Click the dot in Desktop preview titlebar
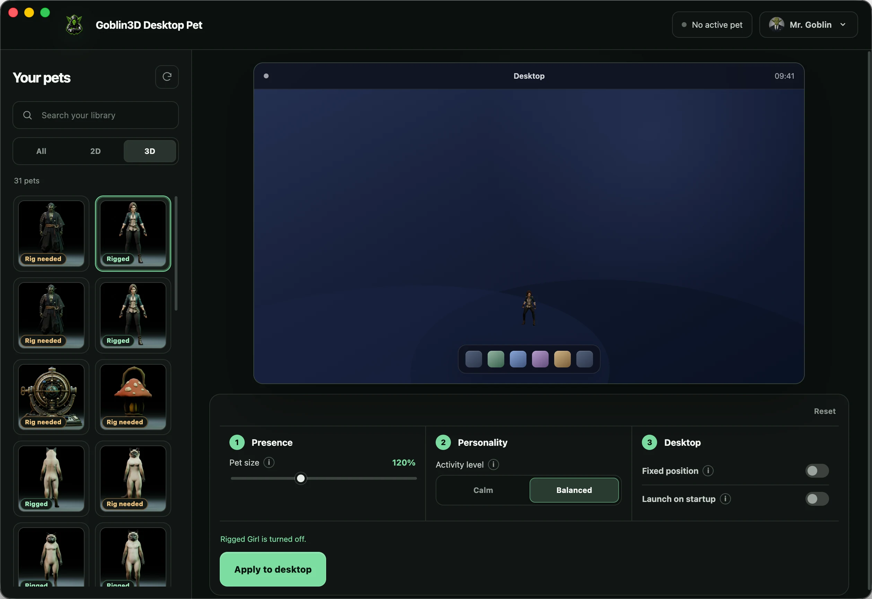This screenshot has width=872, height=599. point(266,76)
